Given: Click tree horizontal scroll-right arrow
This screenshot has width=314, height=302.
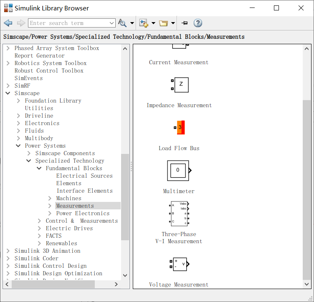Looking at the screenshot, I should (116, 284).
